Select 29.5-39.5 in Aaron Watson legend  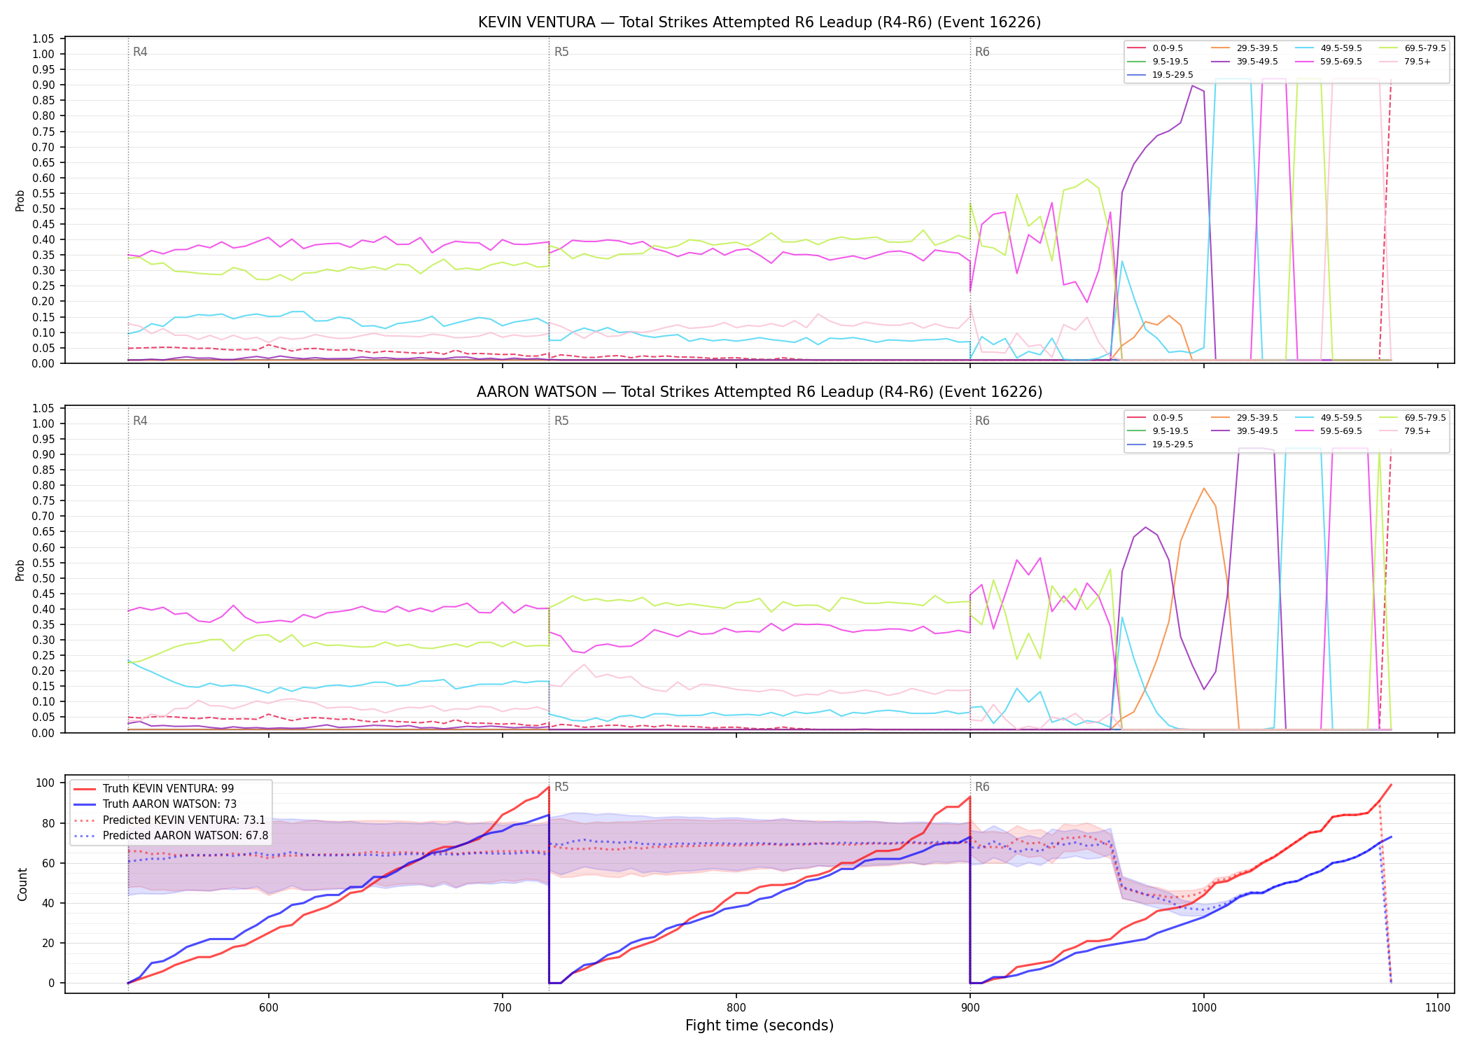[x=1245, y=418]
